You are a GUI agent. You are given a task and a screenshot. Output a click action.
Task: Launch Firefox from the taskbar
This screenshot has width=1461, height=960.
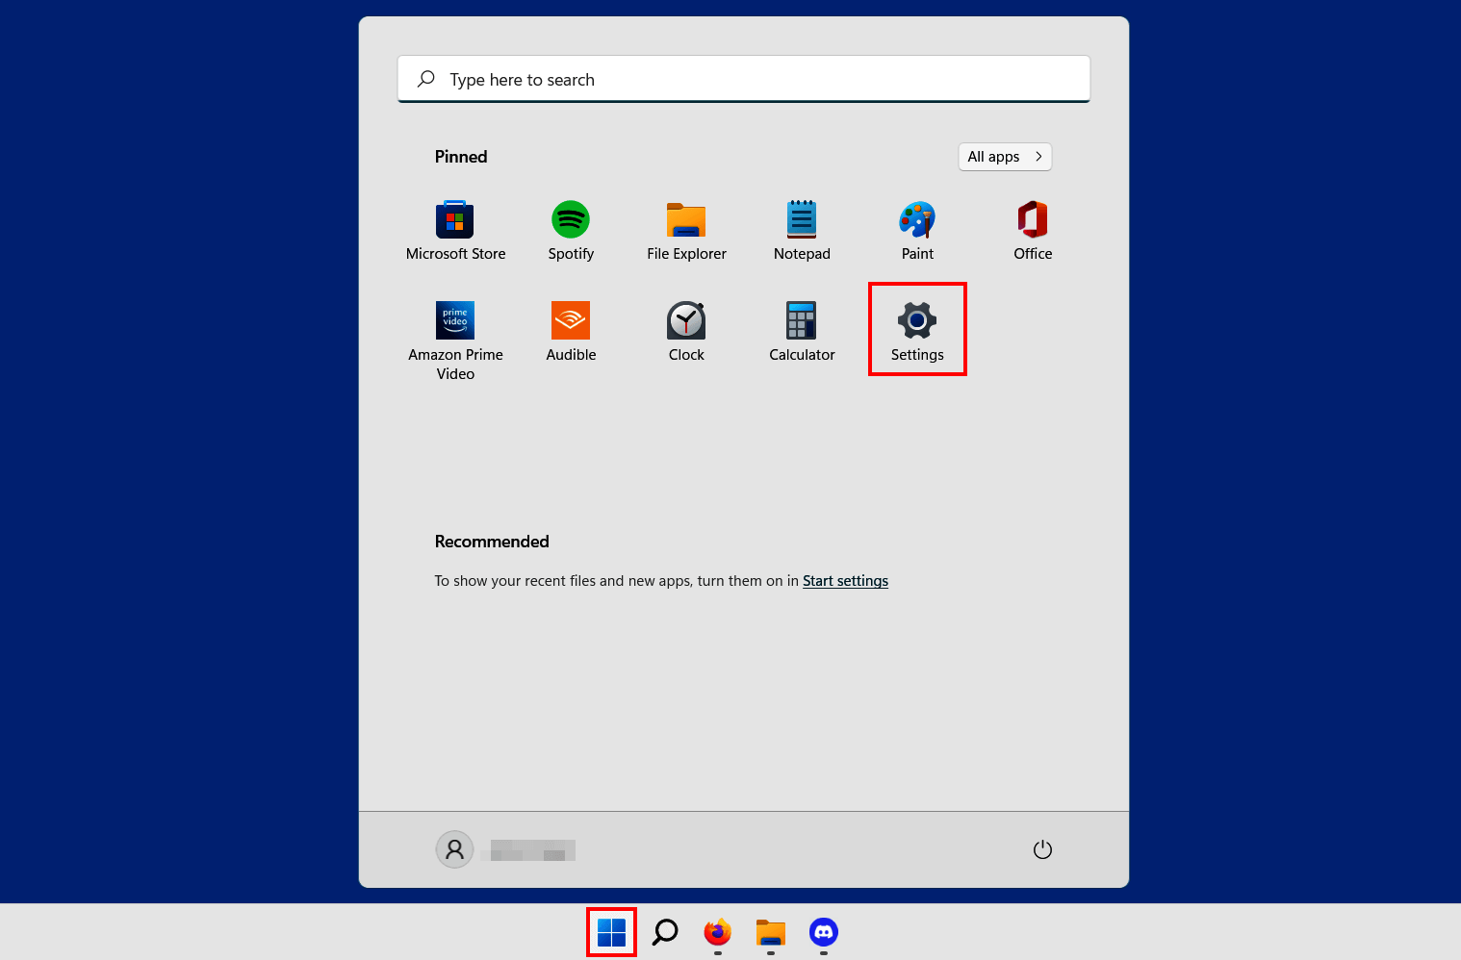click(x=715, y=931)
